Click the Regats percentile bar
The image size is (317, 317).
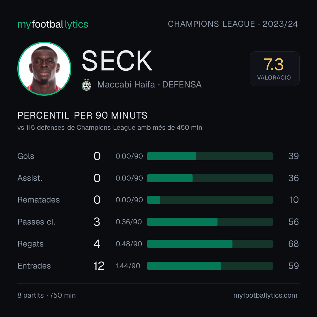pos(210,244)
